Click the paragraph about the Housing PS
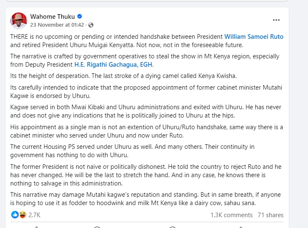 (132, 151)
